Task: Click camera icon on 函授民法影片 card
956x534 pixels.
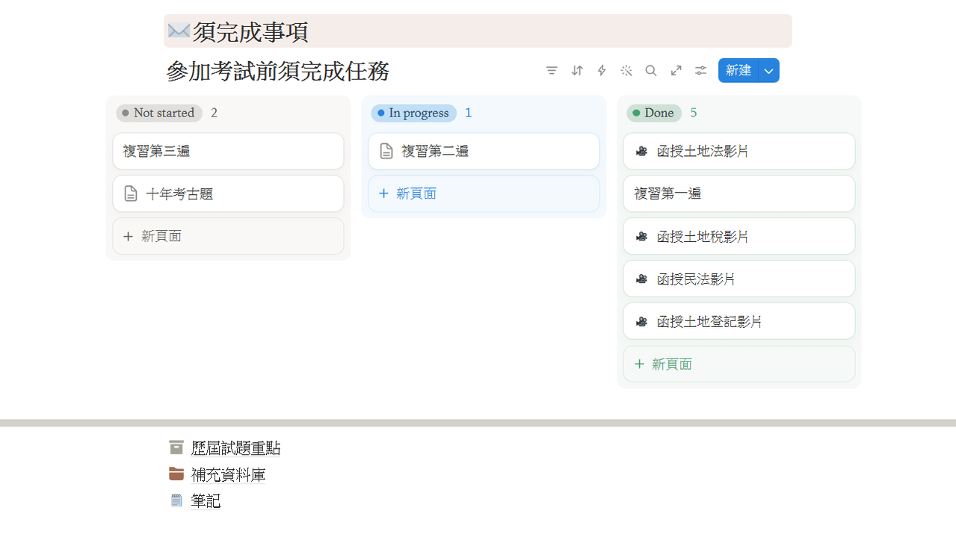Action: (641, 279)
